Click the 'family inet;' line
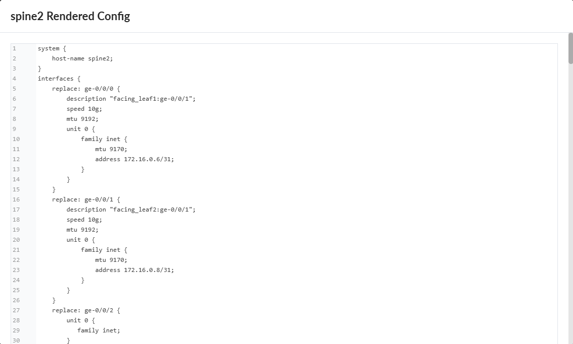 point(99,330)
